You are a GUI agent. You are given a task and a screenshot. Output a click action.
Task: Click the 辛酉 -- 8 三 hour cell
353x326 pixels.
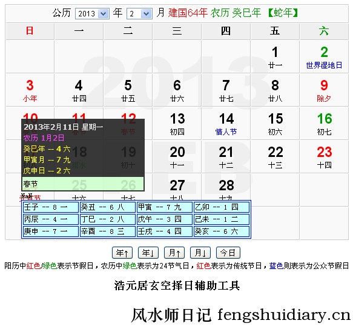point(108,231)
